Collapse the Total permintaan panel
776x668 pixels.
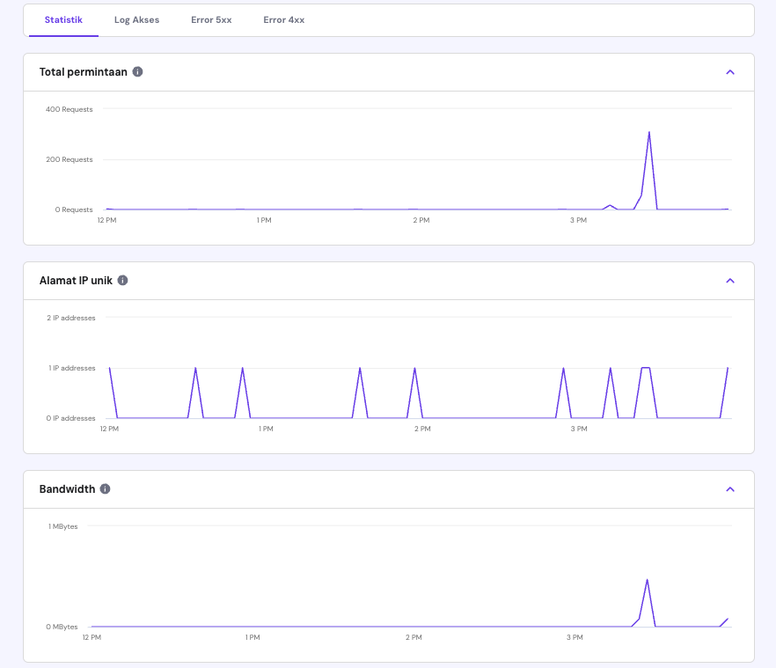point(729,72)
